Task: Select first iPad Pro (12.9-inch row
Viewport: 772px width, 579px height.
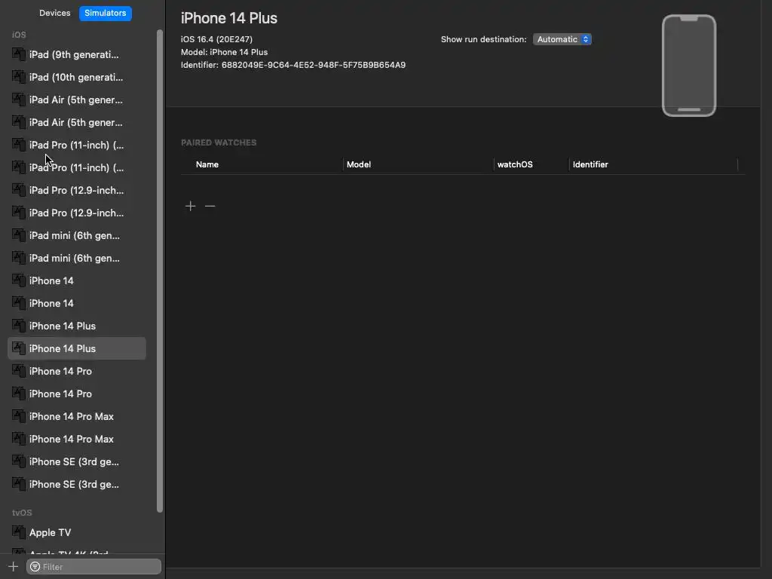Action: 77,191
